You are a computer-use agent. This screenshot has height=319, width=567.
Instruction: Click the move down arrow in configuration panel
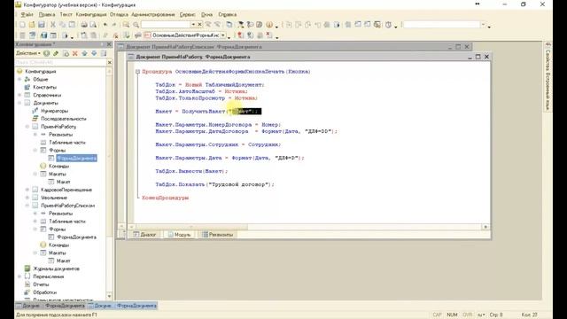point(94,53)
